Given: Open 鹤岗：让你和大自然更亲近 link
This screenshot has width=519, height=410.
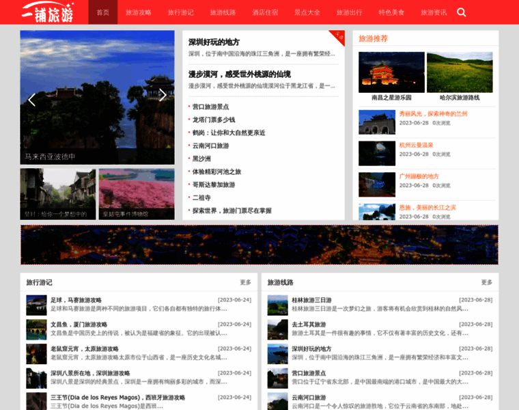Looking at the screenshot, I should (x=229, y=133).
